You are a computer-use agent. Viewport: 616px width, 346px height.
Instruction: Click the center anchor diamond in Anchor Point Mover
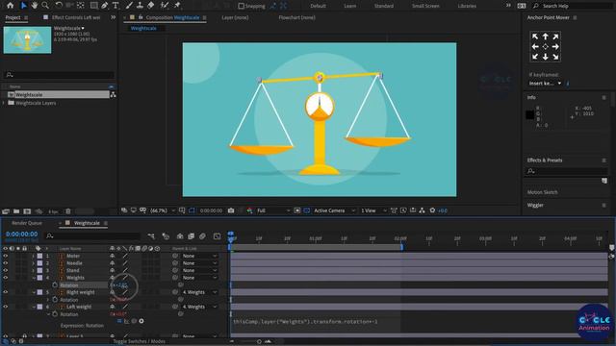coord(546,47)
